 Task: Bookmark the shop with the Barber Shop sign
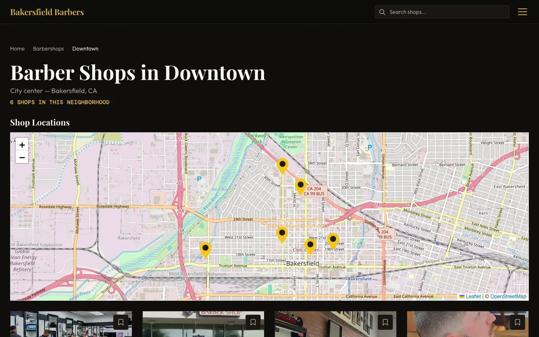(253, 322)
